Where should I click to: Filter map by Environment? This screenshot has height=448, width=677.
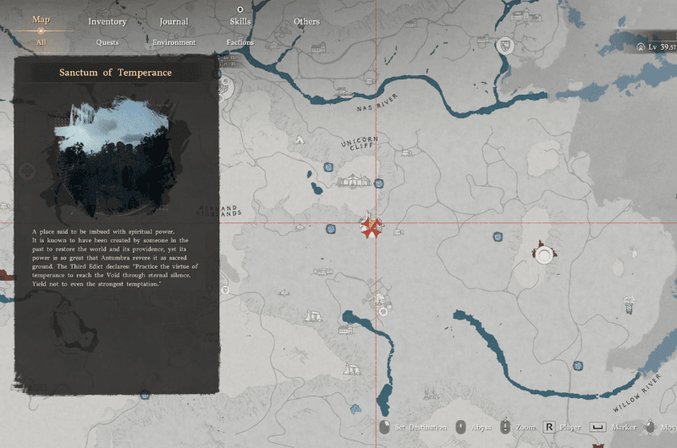pyautogui.click(x=173, y=42)
